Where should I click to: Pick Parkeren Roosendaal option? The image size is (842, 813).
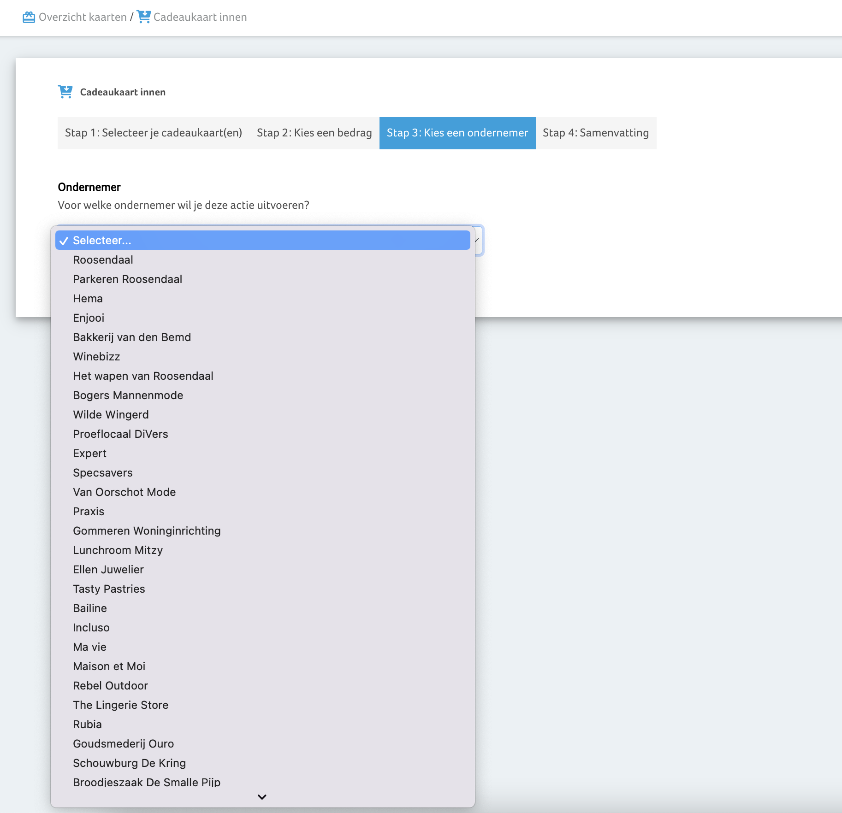[263, 279]
